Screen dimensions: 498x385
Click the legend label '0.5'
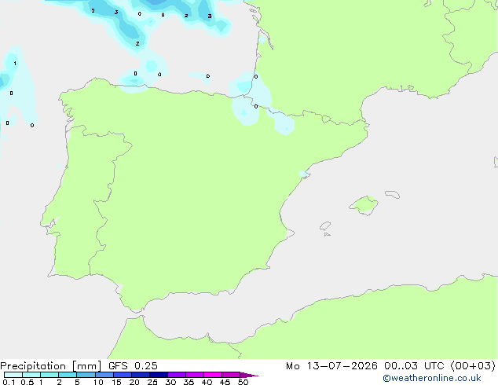27,382
